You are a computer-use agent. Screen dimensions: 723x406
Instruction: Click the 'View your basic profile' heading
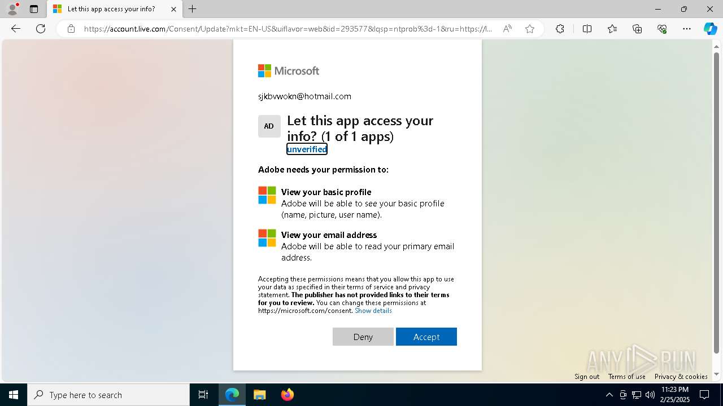click(x=326, y=192)
